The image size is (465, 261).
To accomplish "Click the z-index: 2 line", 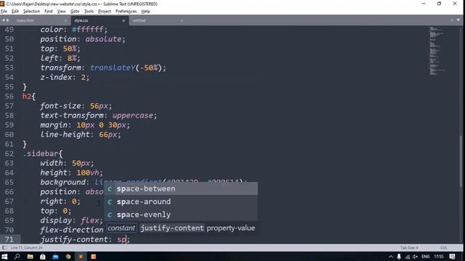I will 65,78.
